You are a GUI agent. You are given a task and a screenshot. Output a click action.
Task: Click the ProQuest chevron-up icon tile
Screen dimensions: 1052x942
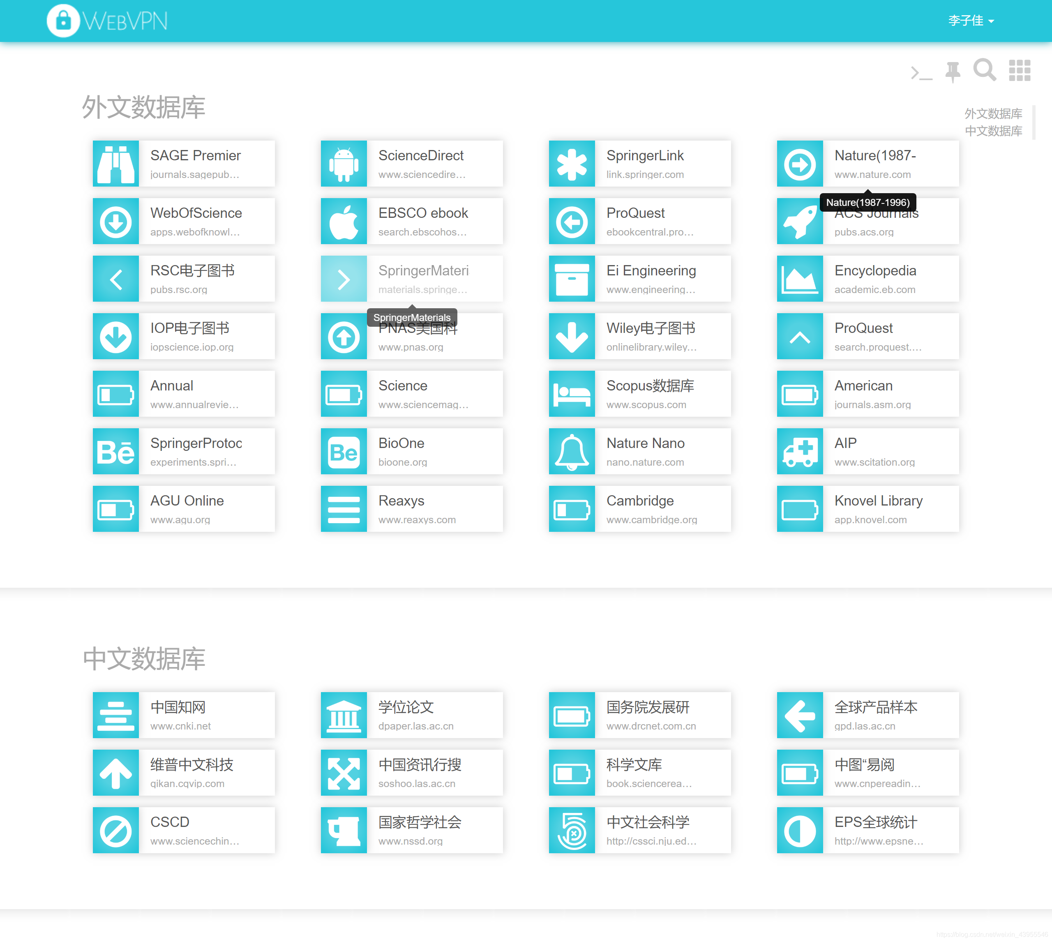pyautogui.click(x=799, y=337)
